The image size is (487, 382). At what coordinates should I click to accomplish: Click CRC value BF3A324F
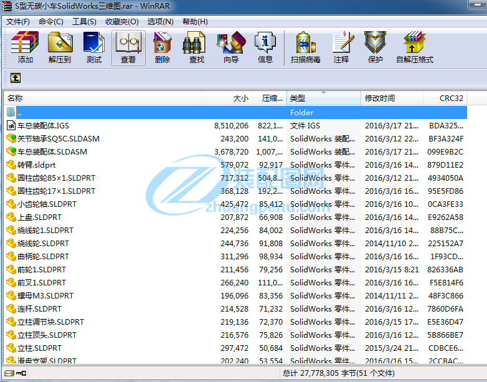tap(446, 138)
